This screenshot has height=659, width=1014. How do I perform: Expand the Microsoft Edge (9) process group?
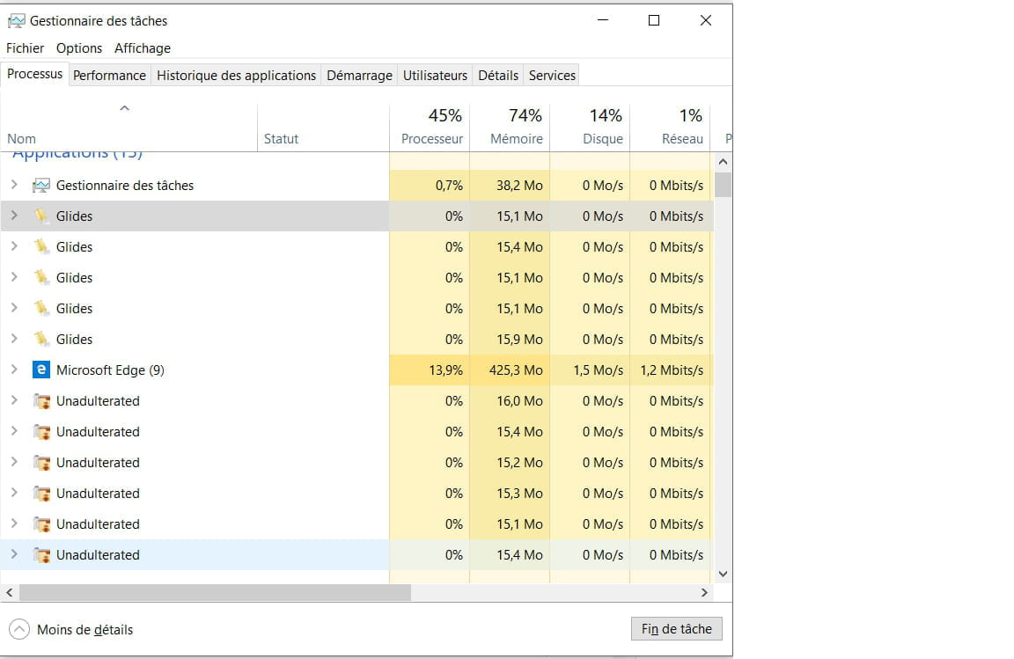[14, 370]
